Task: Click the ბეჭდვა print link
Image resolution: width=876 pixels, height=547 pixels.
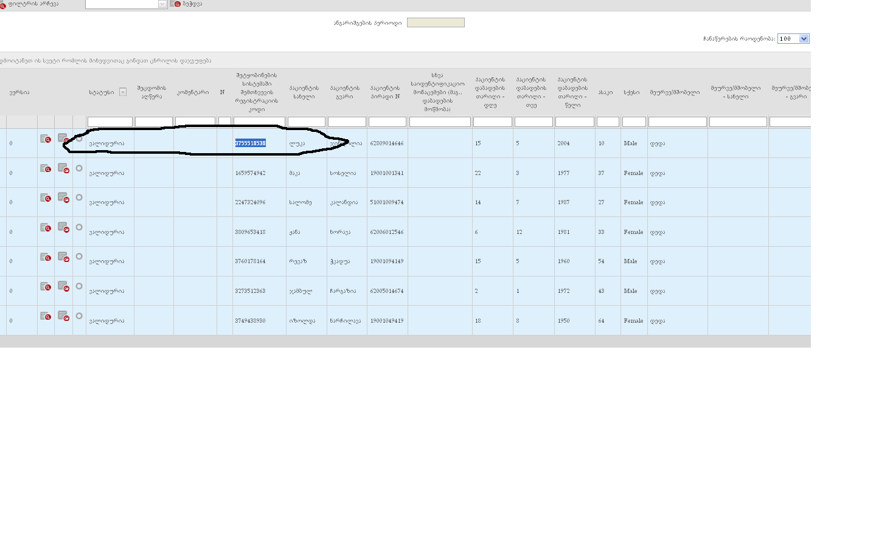Action: coord(192,4)
